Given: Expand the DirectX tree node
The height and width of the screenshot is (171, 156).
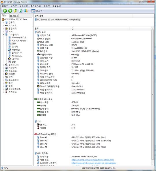Looking at the screenshot, I should [3, 74].
